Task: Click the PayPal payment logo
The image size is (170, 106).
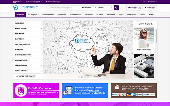Action: (115, 94)
